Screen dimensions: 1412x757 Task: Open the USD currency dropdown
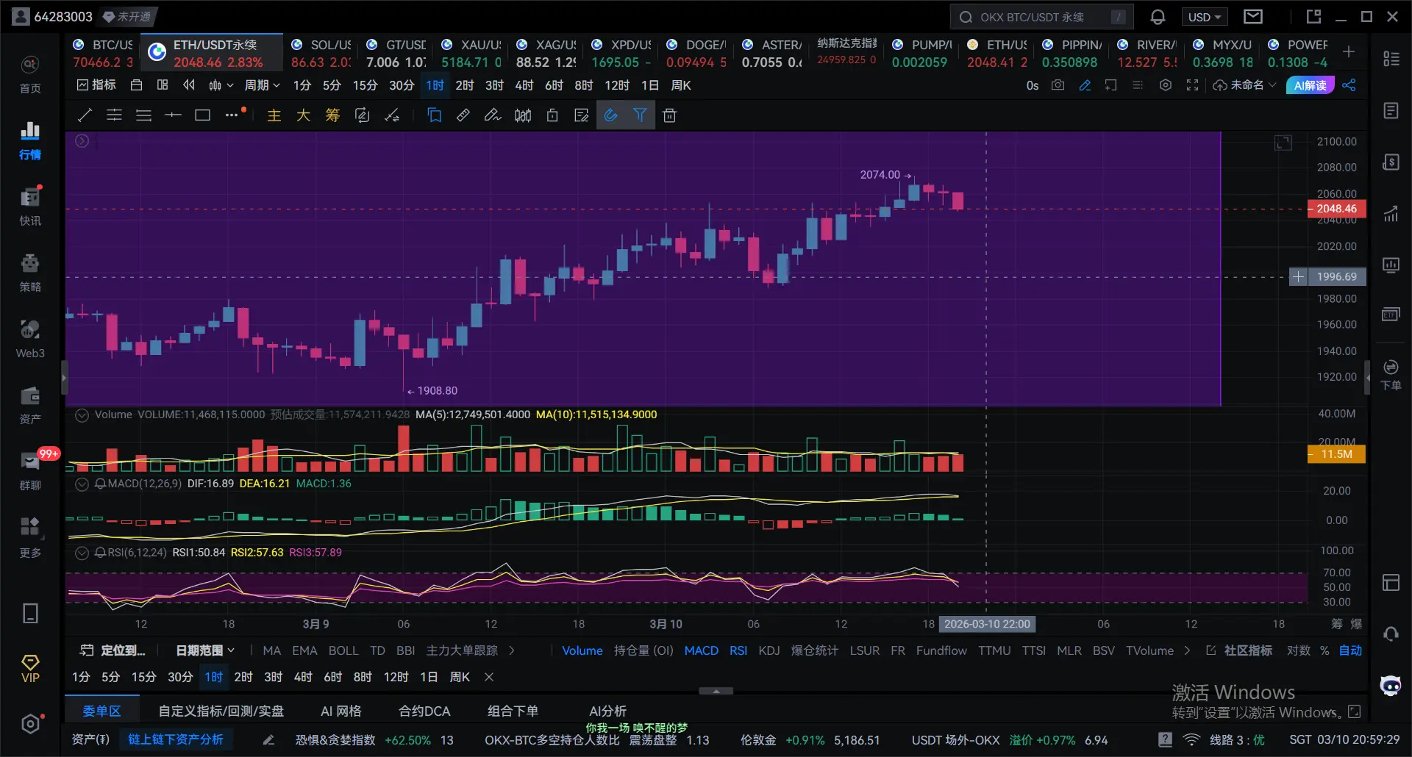tap(1205, 17)
